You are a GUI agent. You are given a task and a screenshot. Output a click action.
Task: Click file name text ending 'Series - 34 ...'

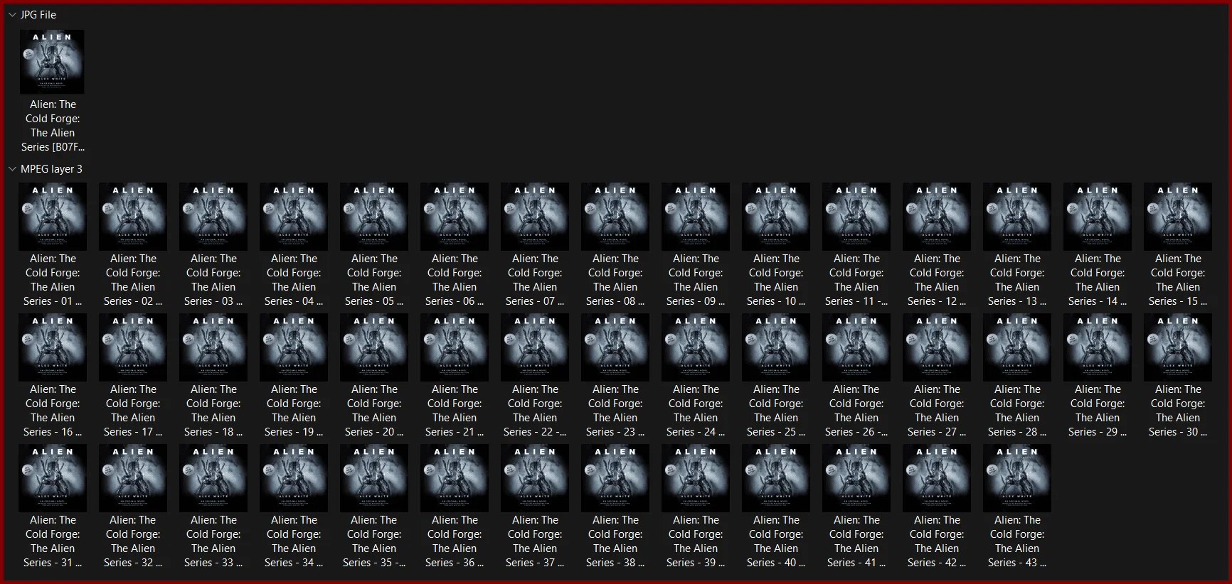294,541
